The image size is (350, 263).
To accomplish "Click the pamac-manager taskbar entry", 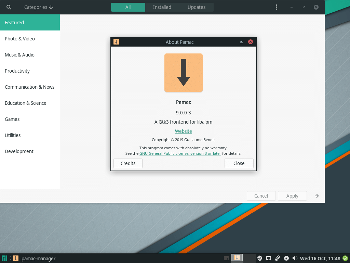I will click(x=34, y=259).
